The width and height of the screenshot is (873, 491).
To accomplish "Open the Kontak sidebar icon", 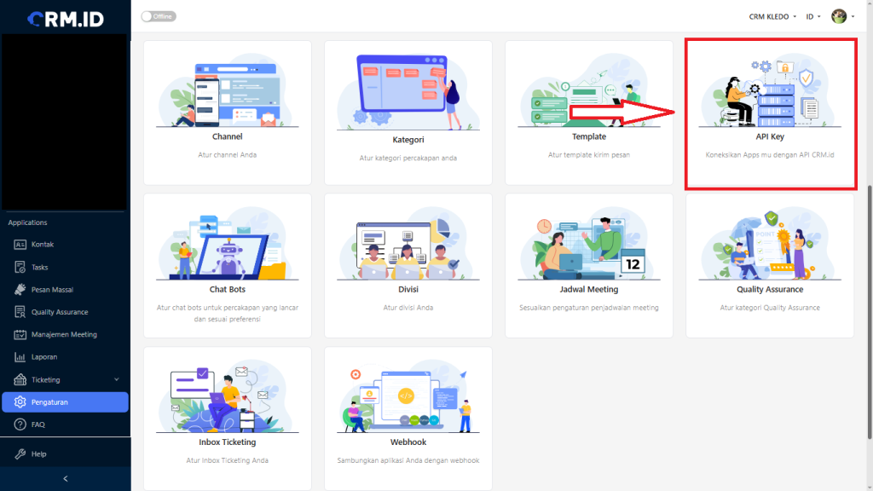I will (20, 245).
